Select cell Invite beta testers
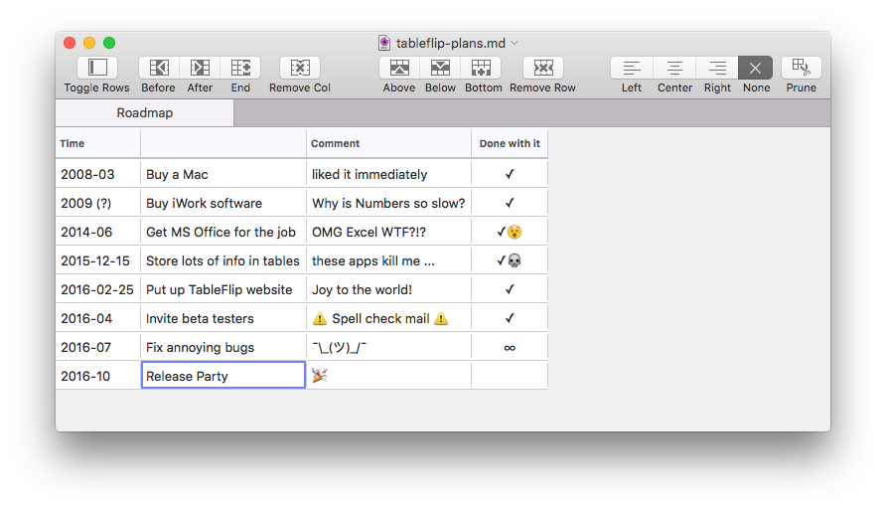This screenshot has height=511, width=886. pos(223,318)
